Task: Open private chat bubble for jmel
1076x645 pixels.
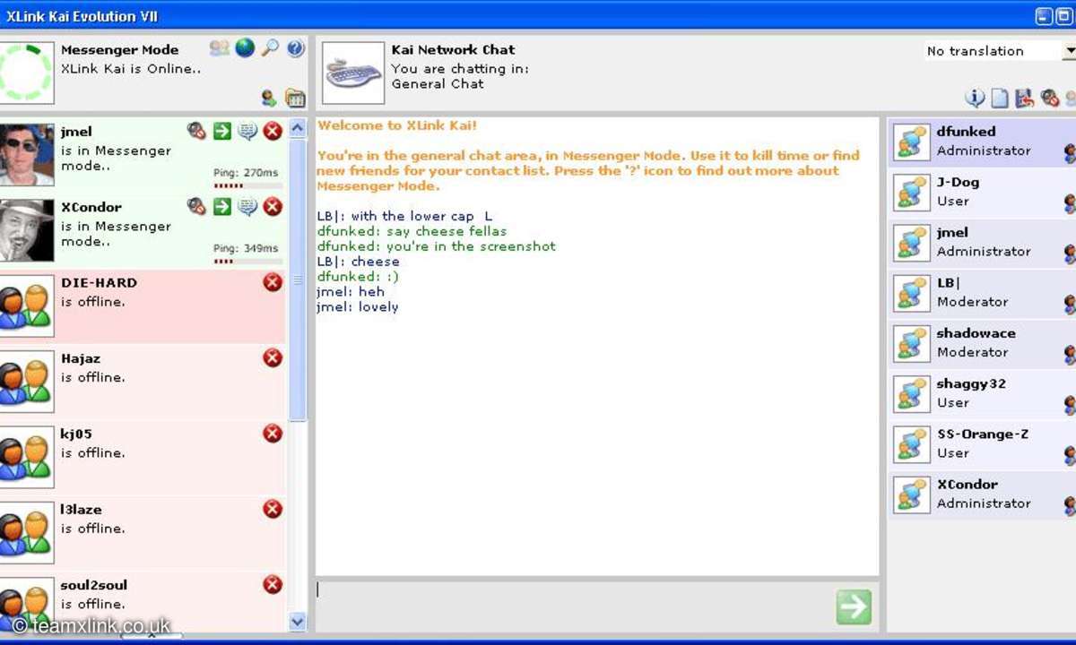Action: pos(247,132)
